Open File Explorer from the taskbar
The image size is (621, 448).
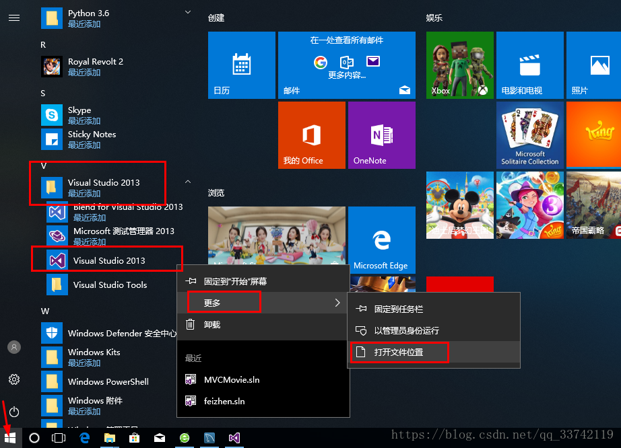click(x=110, y=438)
